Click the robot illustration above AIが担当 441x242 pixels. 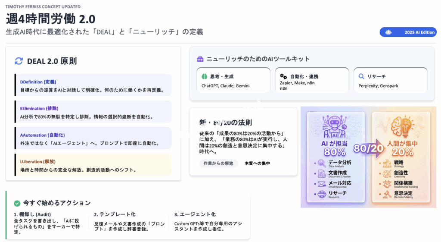(335, 126)
